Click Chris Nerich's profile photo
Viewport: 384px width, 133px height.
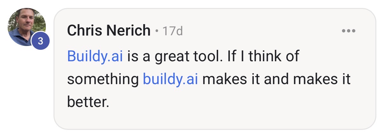(27, 27)
